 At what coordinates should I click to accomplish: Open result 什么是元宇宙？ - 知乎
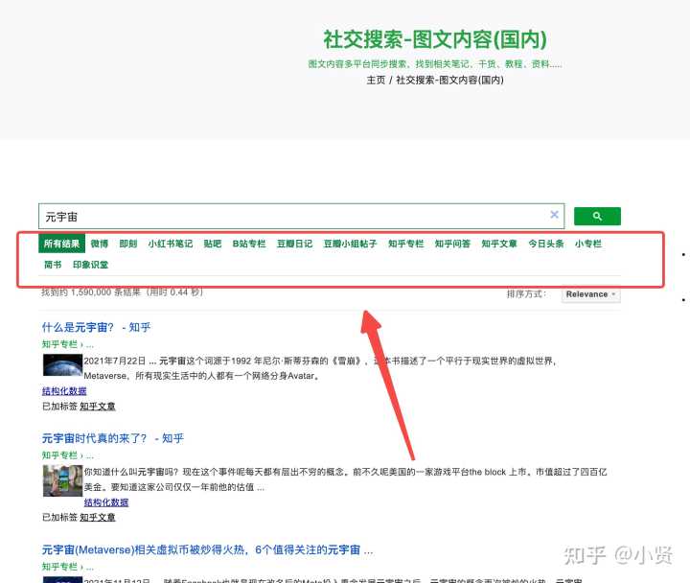(x=97, y=327)
